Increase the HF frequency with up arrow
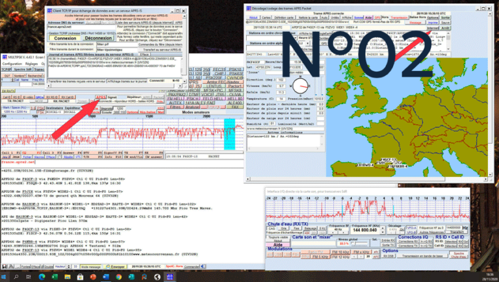The image size is (499, 282). click(383, 228)
